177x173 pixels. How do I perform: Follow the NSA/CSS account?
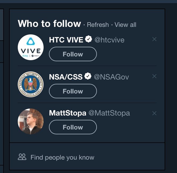(73, 91)
